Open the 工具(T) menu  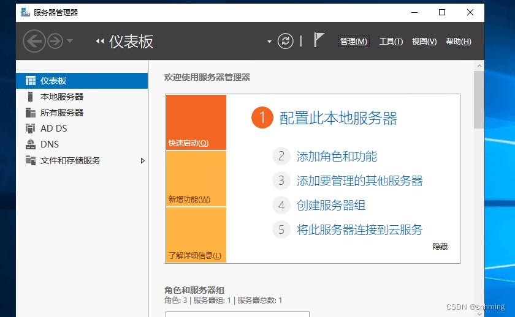(391, 42)
